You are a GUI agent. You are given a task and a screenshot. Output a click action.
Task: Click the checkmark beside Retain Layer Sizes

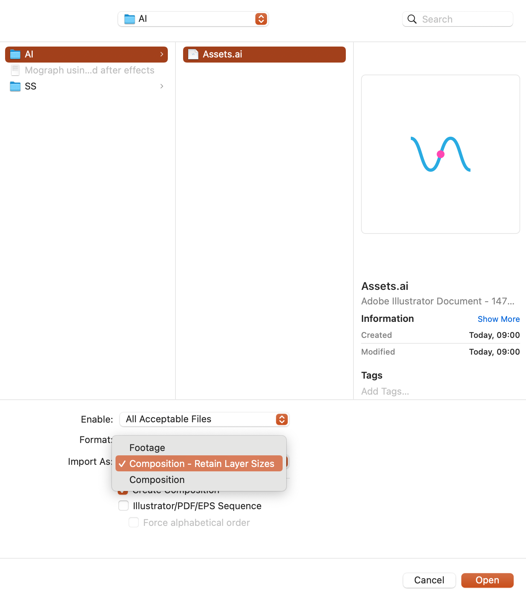coord(122,464)
